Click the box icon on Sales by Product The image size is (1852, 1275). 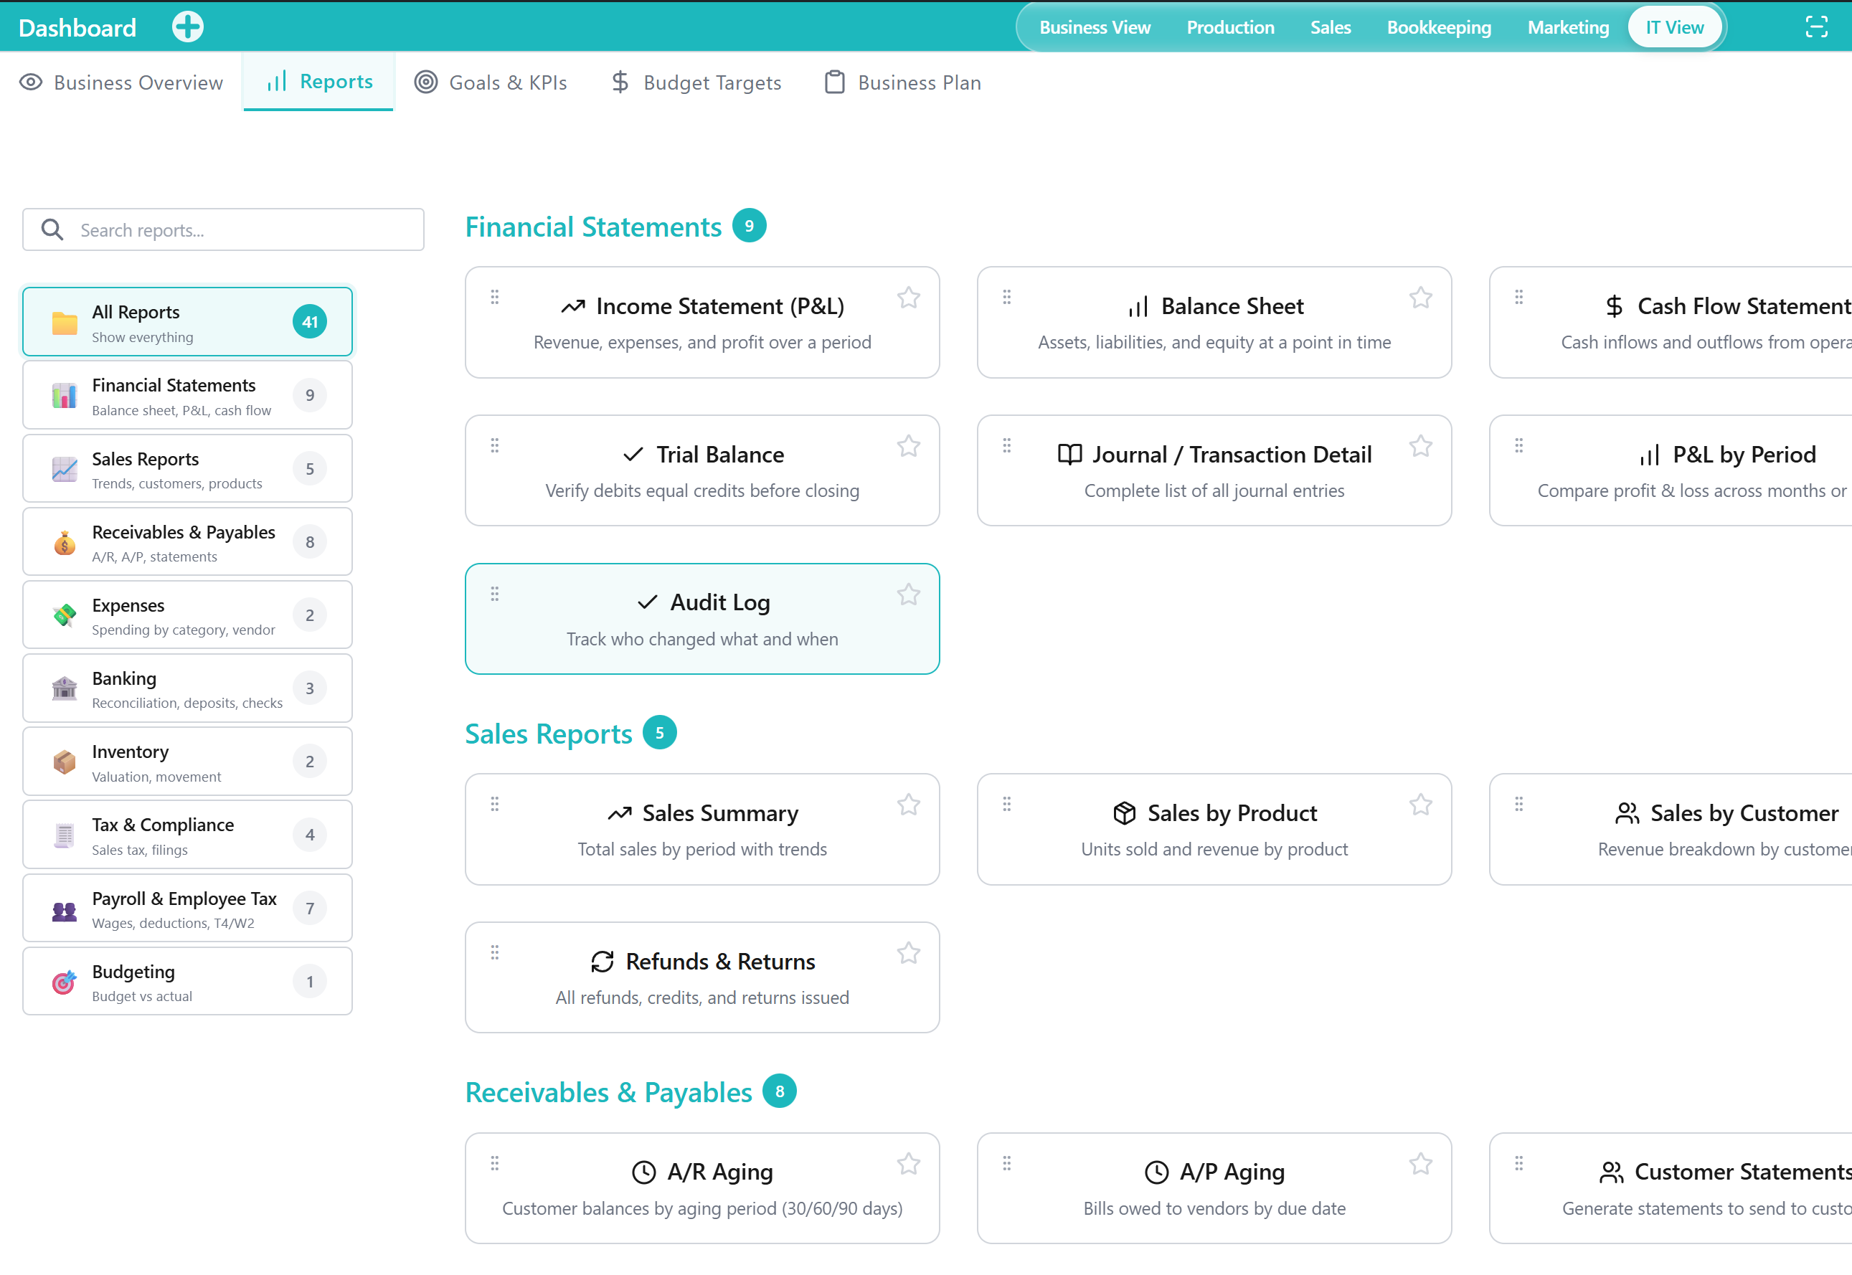[1124, 813]
